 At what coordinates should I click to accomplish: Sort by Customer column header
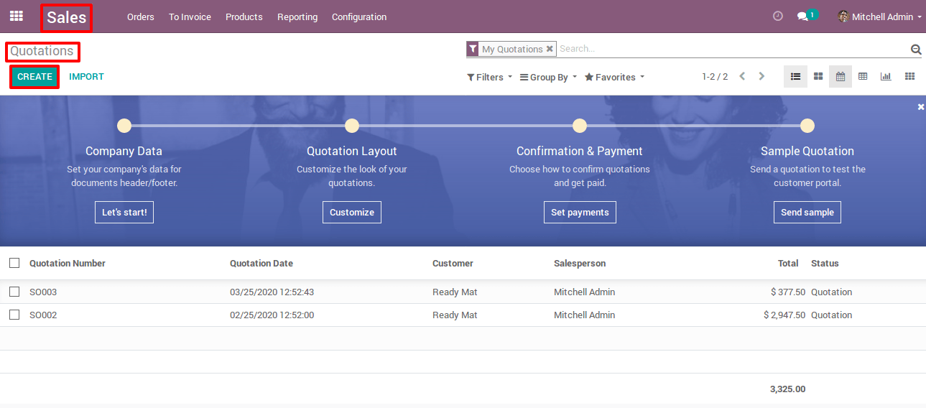click(x=453, y=263)
